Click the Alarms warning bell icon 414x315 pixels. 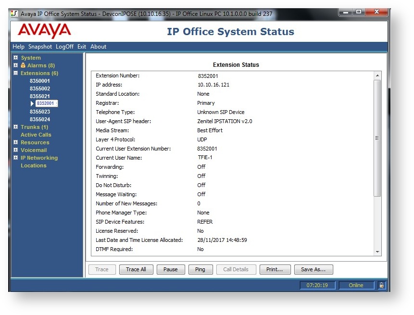23,65
